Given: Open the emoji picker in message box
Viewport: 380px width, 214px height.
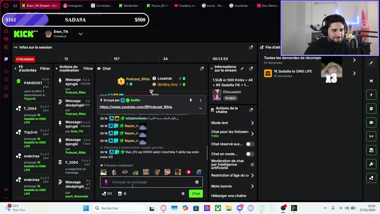Looking at the screenshot, I should coord(197,182).
